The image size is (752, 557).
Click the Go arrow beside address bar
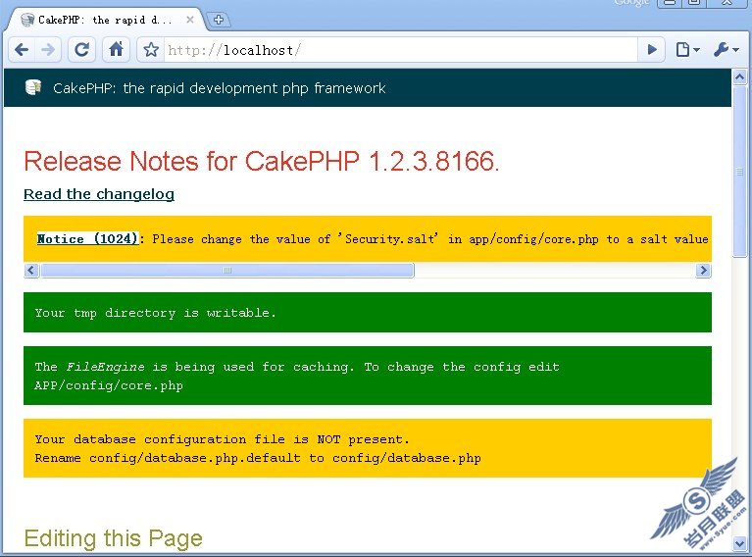(652, 49)
